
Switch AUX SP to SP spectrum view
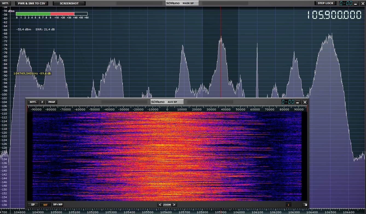(33, 204)
